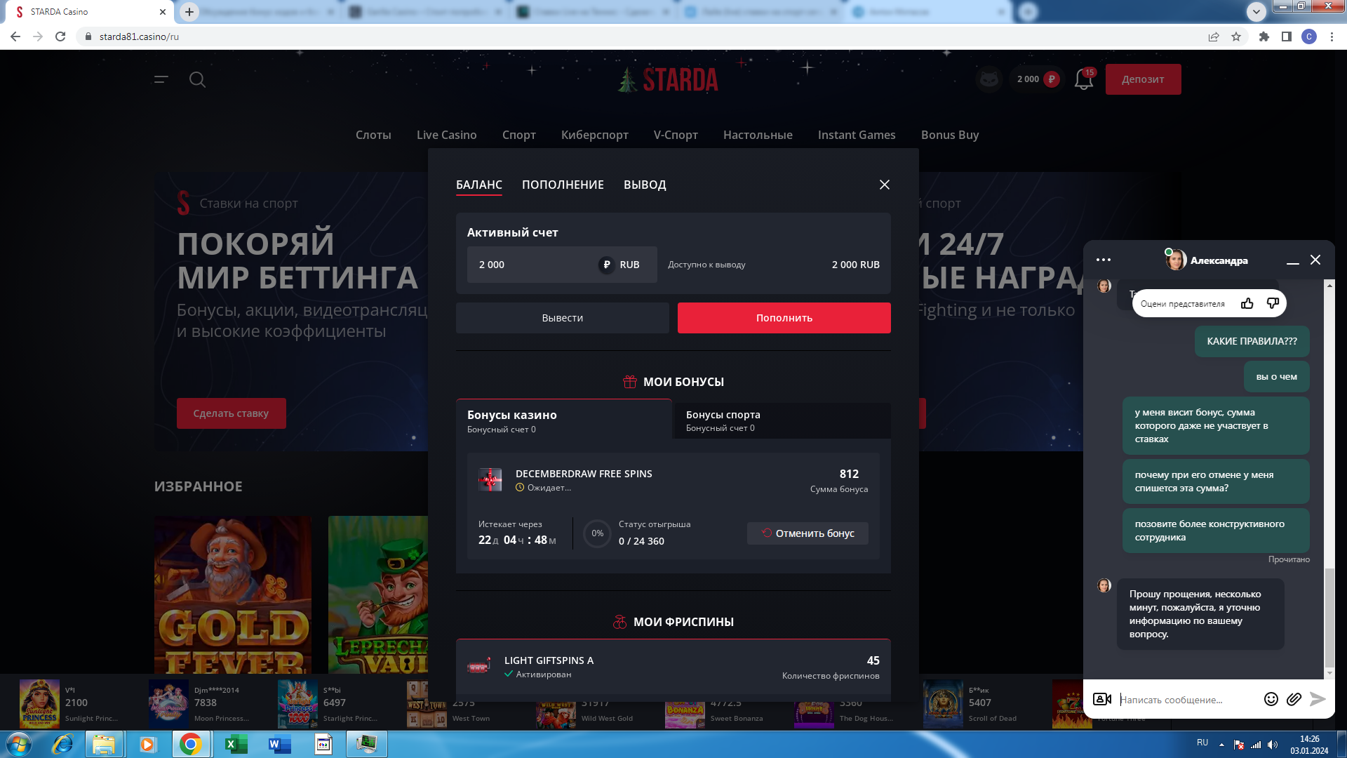The image size is (1347, 758).
Task: Switch to the ВЫВОД tab
Action: [645, 185]
